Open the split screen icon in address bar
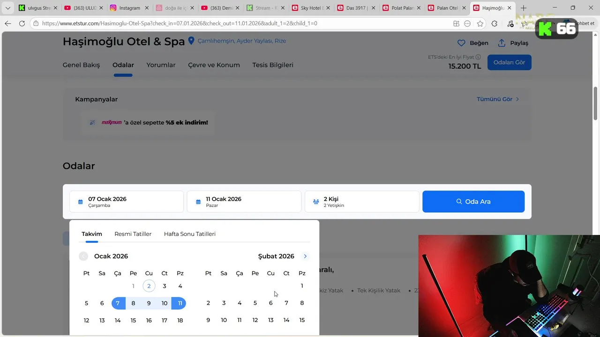 pyautogui.click(x=456, y=23)
